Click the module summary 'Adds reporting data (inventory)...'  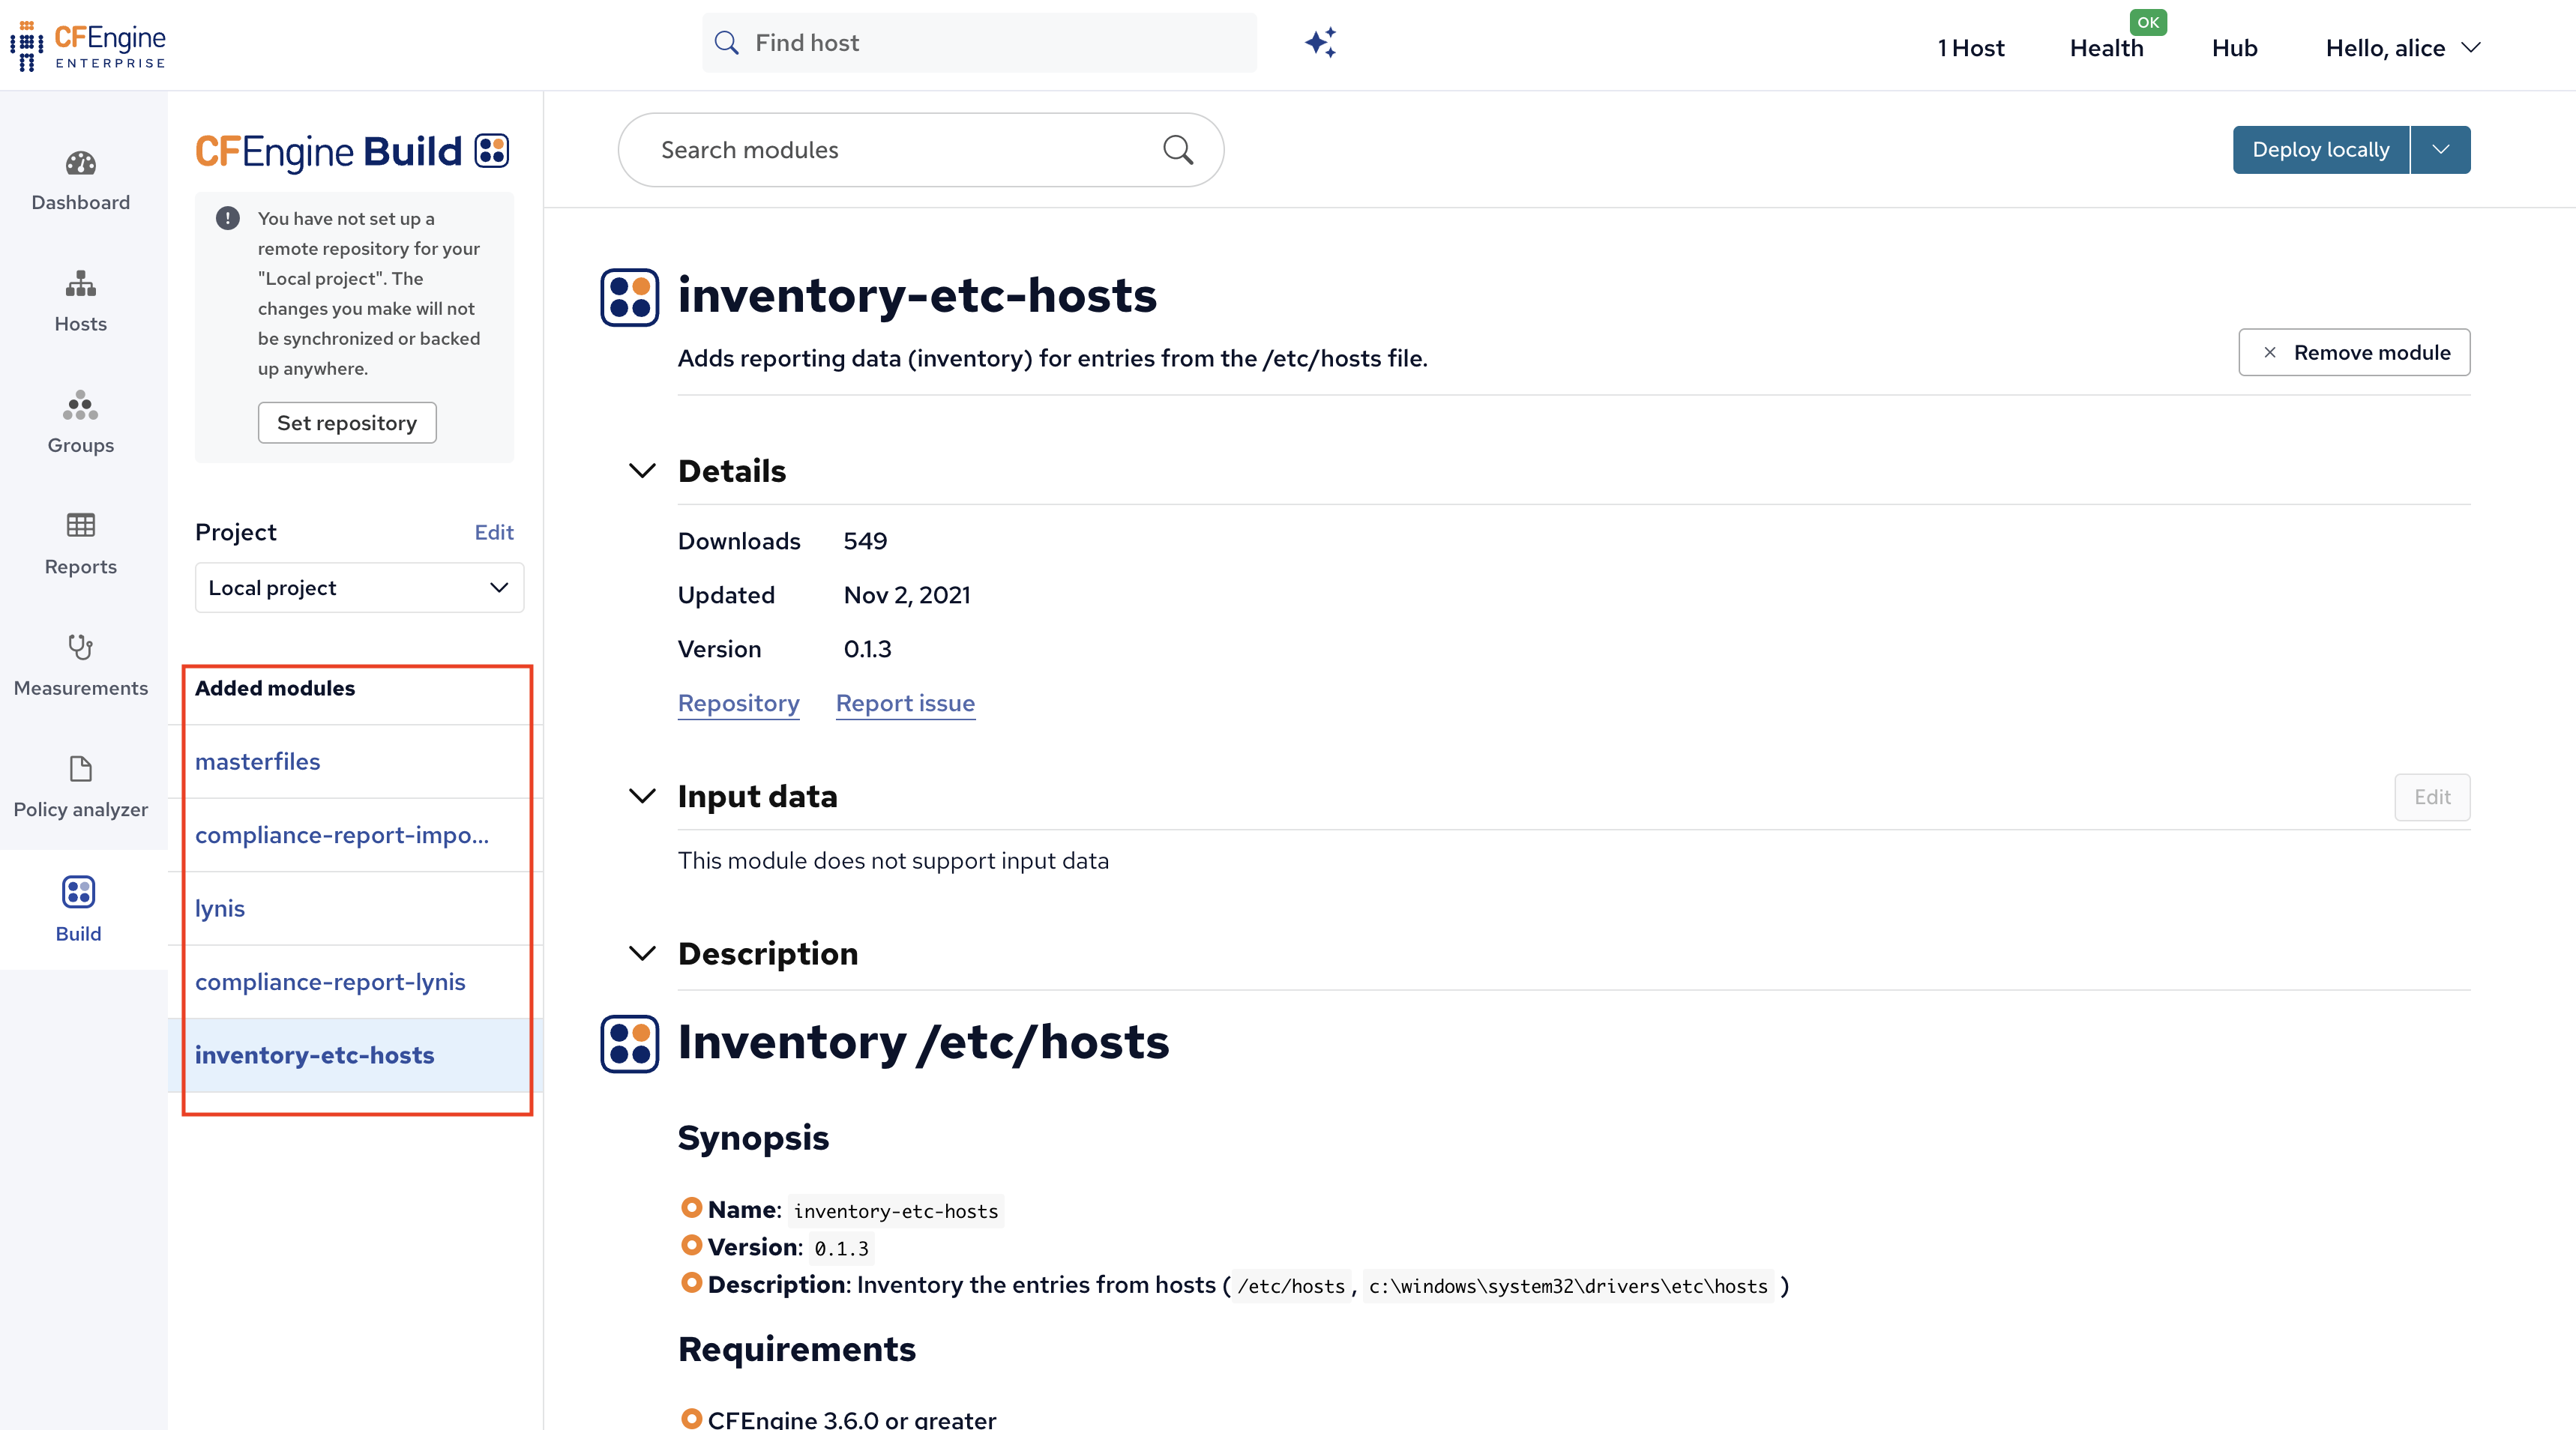pyautogui.click(x=1052, y=358)
